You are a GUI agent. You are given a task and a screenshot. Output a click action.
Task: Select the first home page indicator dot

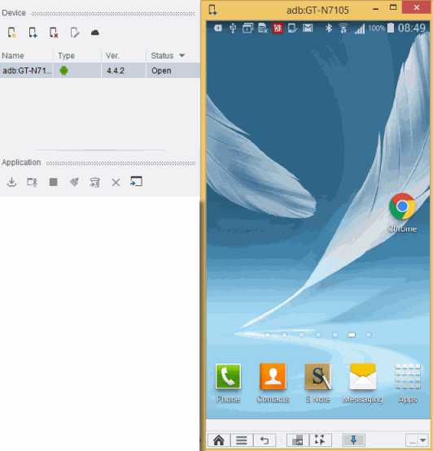pos(268,335)
